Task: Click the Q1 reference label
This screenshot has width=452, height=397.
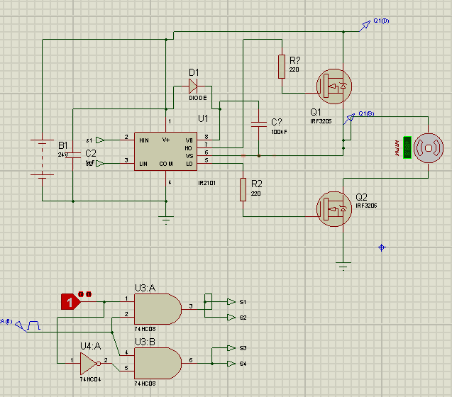Action: coord(316,112)
